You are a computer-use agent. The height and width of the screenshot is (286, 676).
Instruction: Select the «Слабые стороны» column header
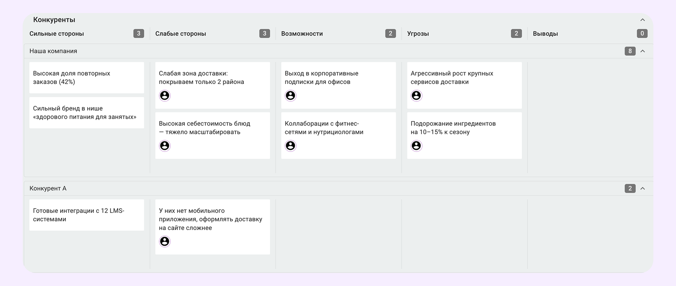click(x=180, y=34)
